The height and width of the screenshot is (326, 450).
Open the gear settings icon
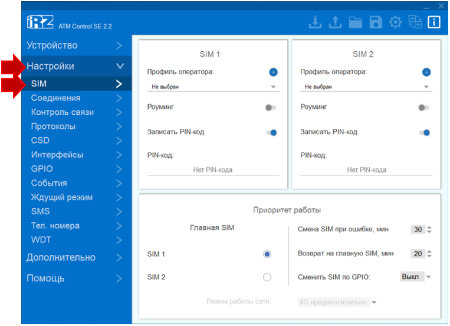tap(395, 22)
